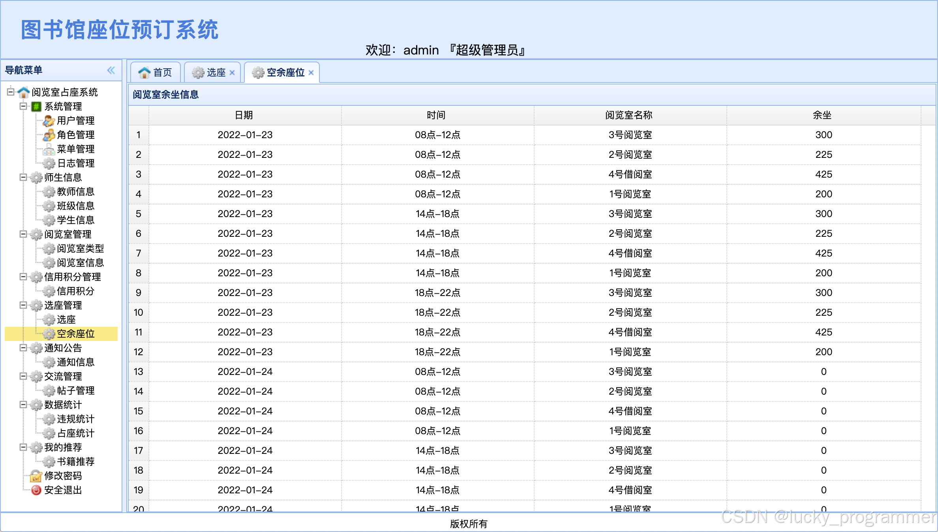Collapse the 数据统计 tree node
The image size is (938, 532).
coord(23,405)
